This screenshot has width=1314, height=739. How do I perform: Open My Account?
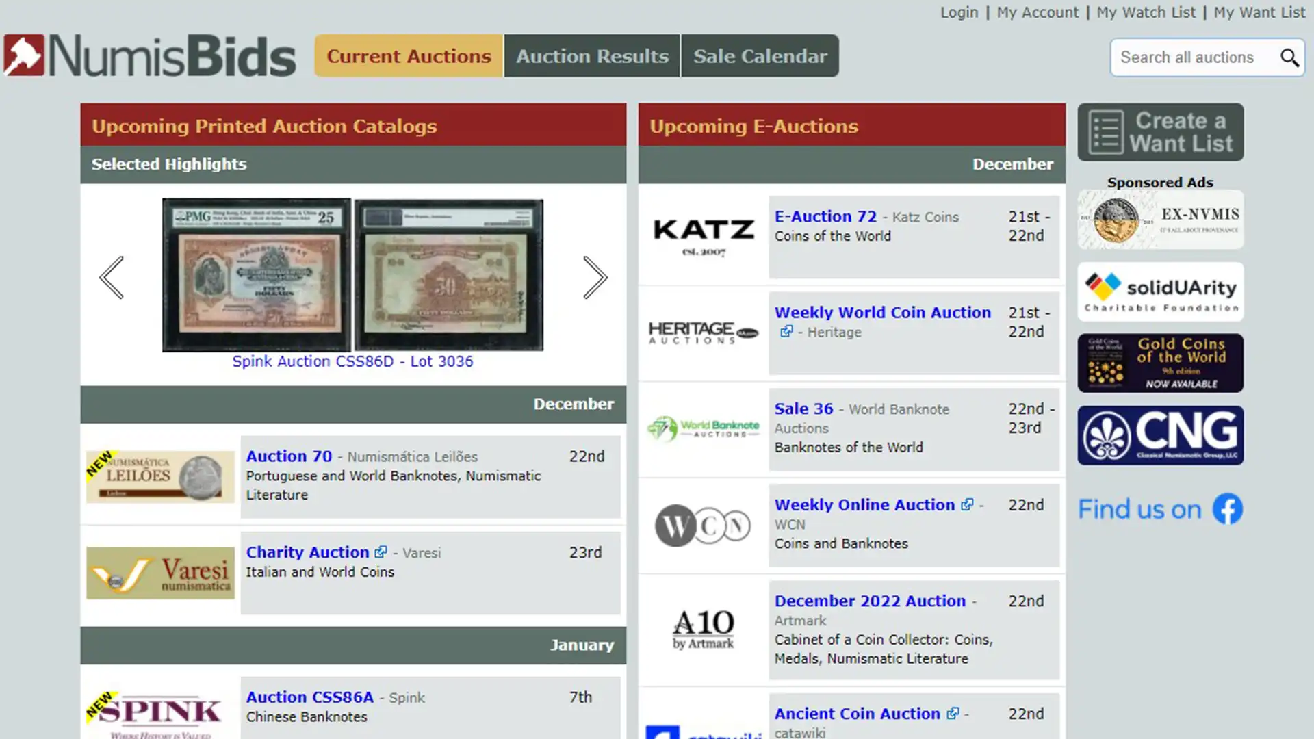pos(1038,12)
